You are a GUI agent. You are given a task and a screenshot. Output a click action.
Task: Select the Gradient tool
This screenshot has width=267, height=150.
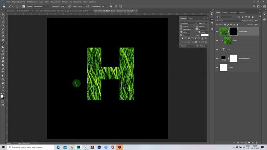click(x=3, y=58)
